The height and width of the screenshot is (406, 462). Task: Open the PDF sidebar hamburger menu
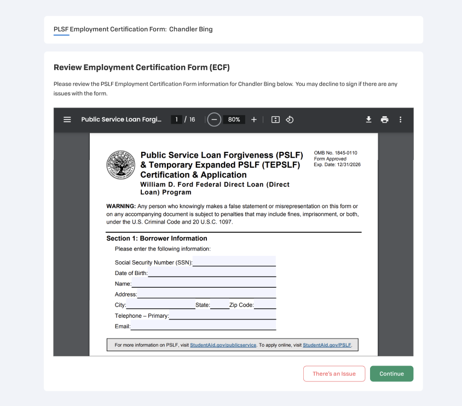coord(67,119)
